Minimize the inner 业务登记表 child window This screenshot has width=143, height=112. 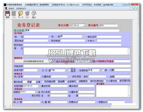(131, 9)
